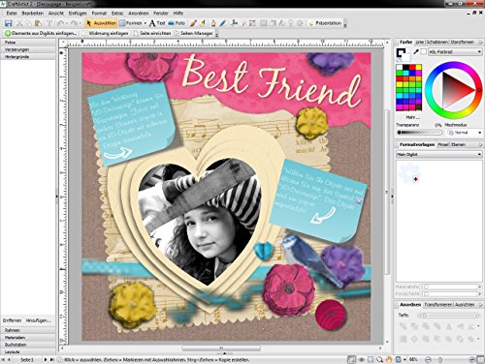The width and height of the screenshot is (485, 364).
Task: Switch to the Stanzformen tab
Action: coord(462,42)
